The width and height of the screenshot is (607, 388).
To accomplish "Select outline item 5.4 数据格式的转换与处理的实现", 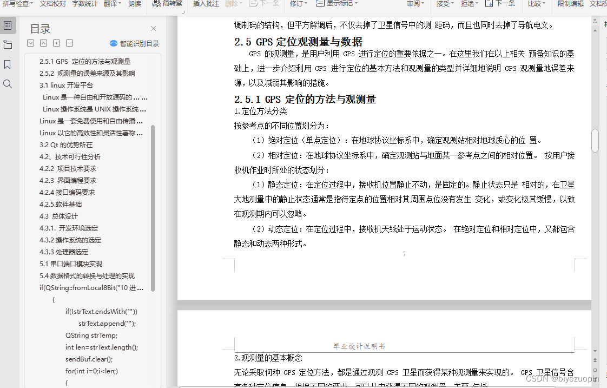I will [87, 276].
